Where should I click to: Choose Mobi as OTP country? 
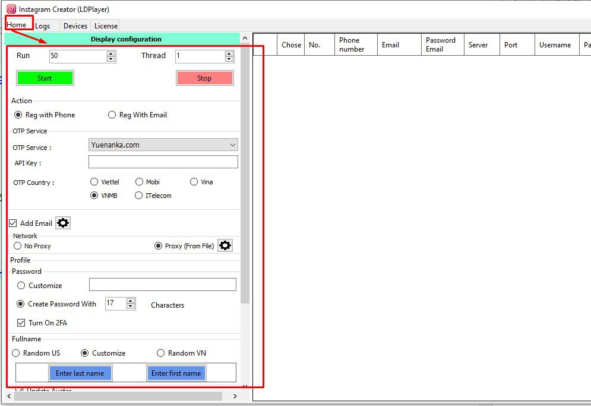pos(147,182)
